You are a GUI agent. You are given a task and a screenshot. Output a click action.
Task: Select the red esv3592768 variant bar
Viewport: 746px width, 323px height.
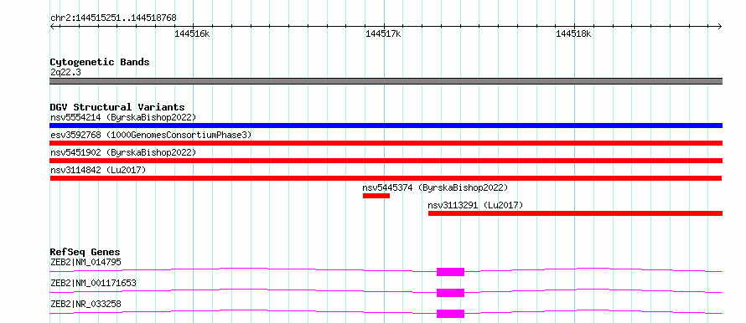click(x=386, y=143)
